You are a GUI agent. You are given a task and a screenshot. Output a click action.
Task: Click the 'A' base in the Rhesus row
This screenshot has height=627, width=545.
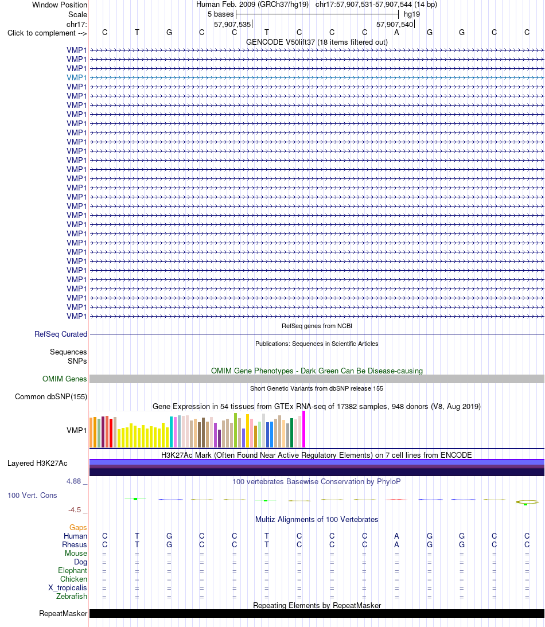coord(396,544)
